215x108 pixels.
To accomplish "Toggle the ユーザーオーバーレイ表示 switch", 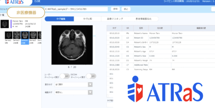I will (65, 76).
